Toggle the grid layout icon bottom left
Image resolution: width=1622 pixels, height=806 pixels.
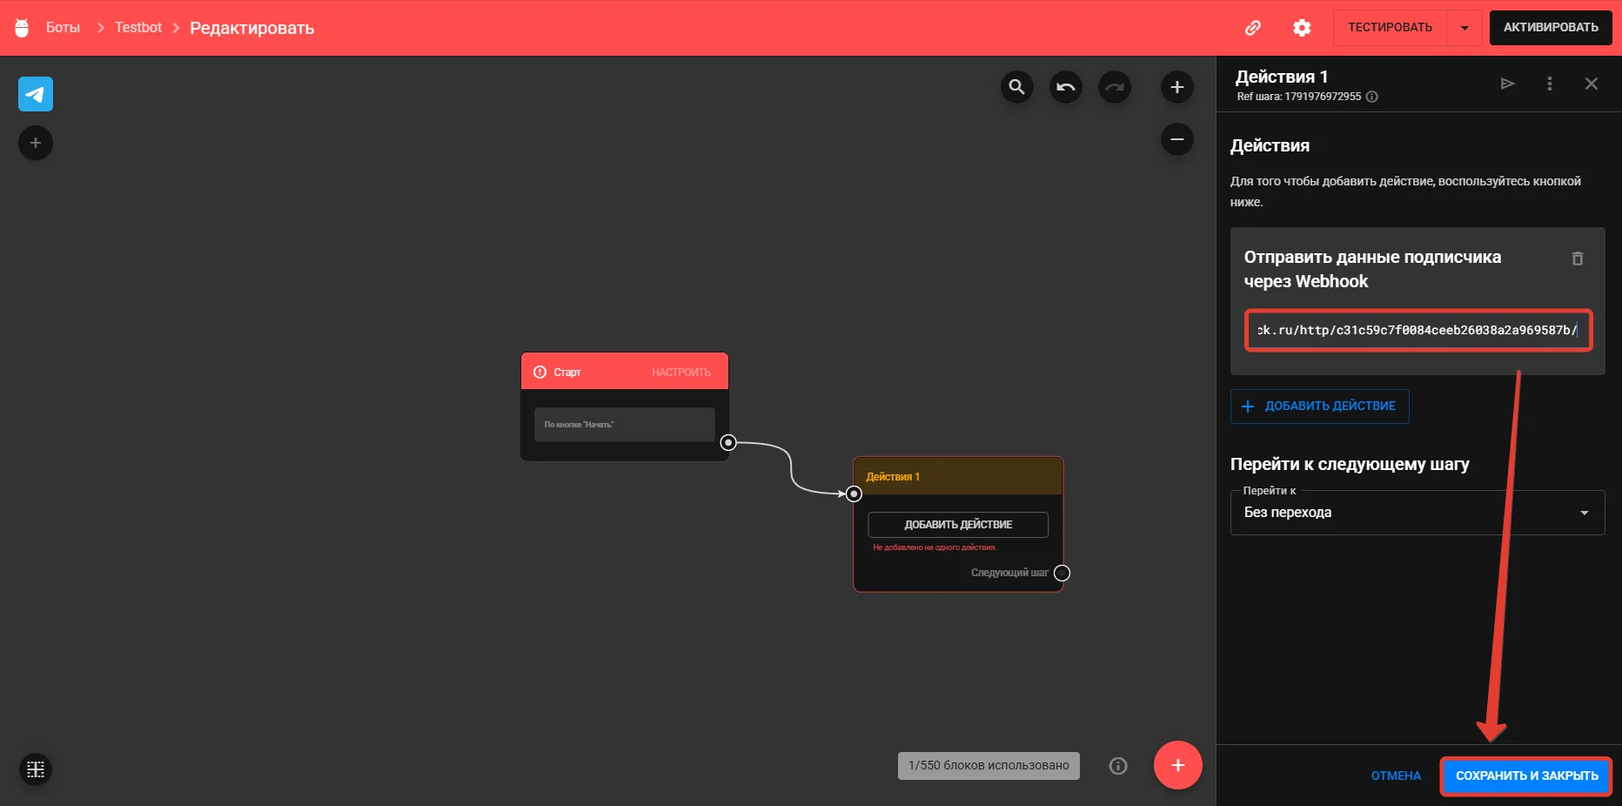click(x=36, y=769)
